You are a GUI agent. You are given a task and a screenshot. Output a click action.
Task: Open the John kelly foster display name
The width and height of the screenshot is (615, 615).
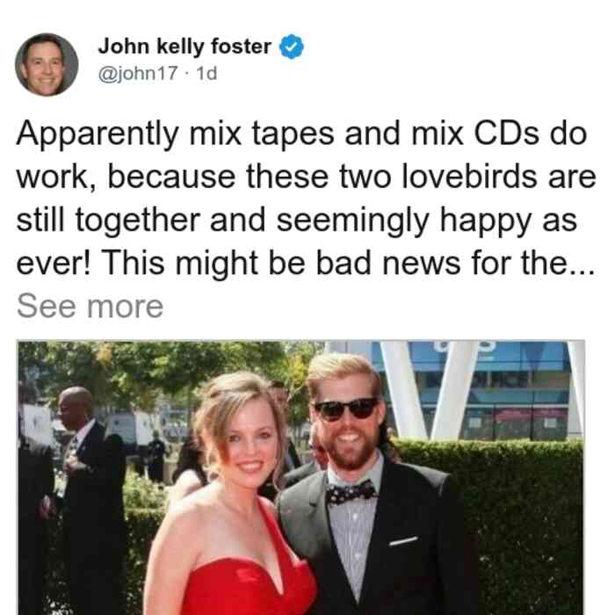(184, 47)
